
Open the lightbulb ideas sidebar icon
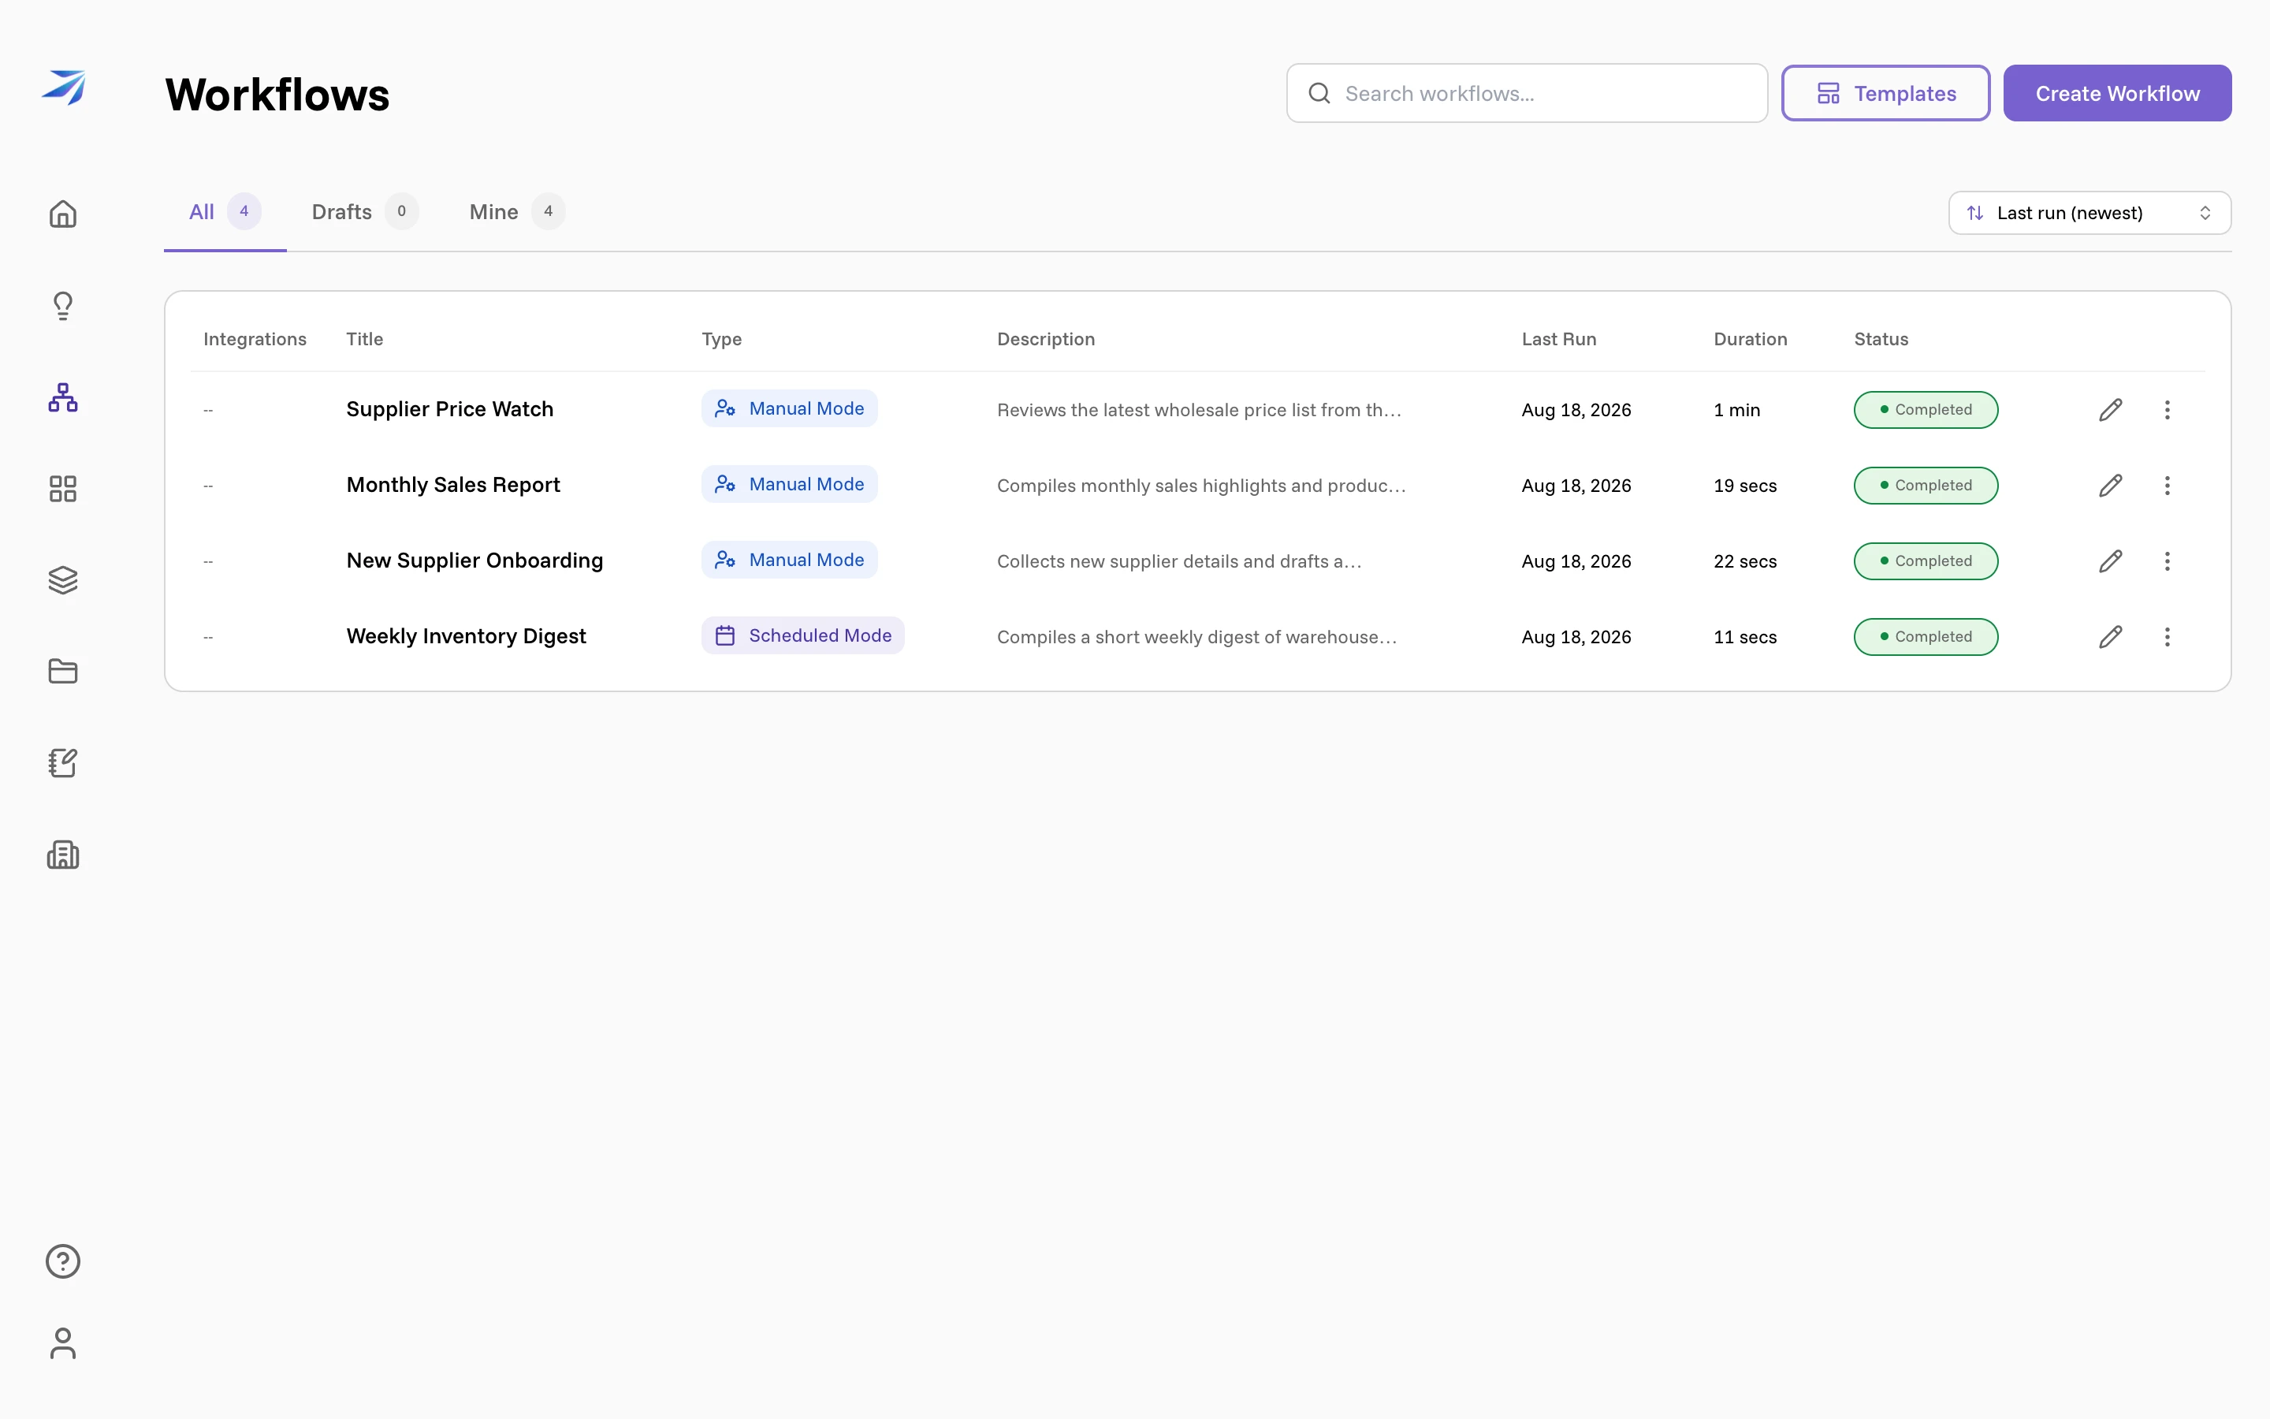[63, 306]
